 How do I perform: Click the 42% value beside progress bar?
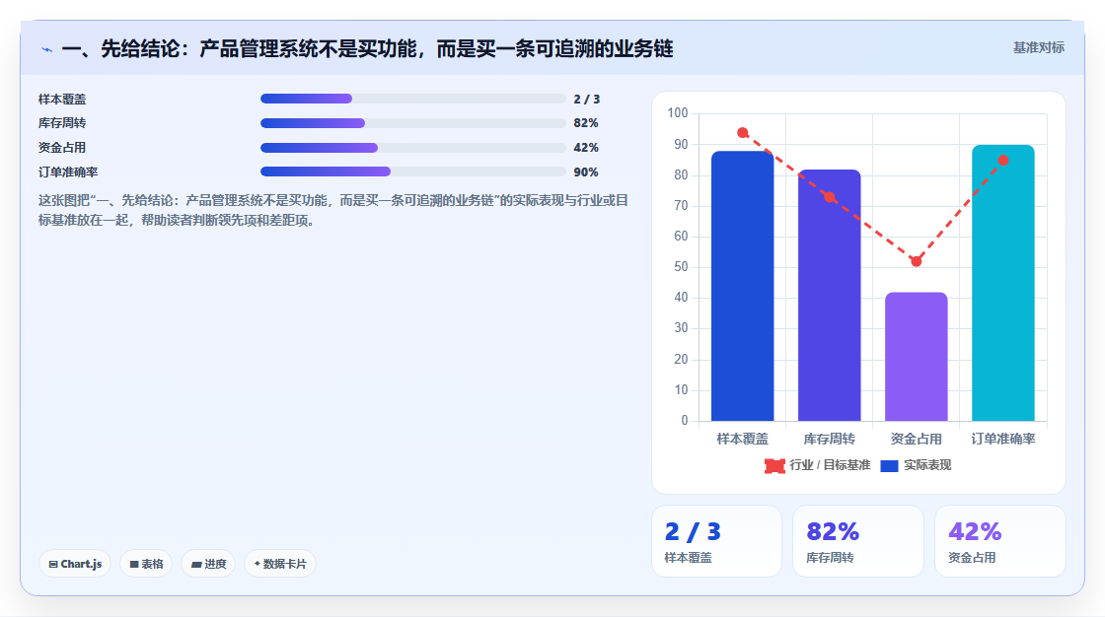pyautogui.click(x=586, y=148)
